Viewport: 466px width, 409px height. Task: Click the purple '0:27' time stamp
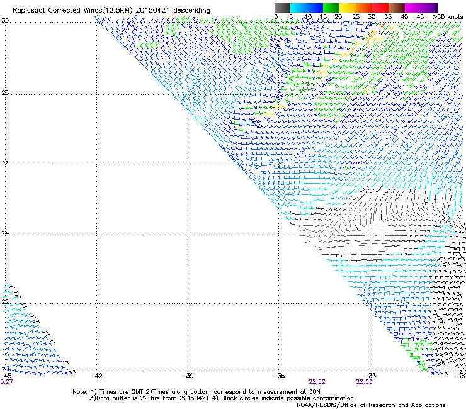[x=6, y=382]
